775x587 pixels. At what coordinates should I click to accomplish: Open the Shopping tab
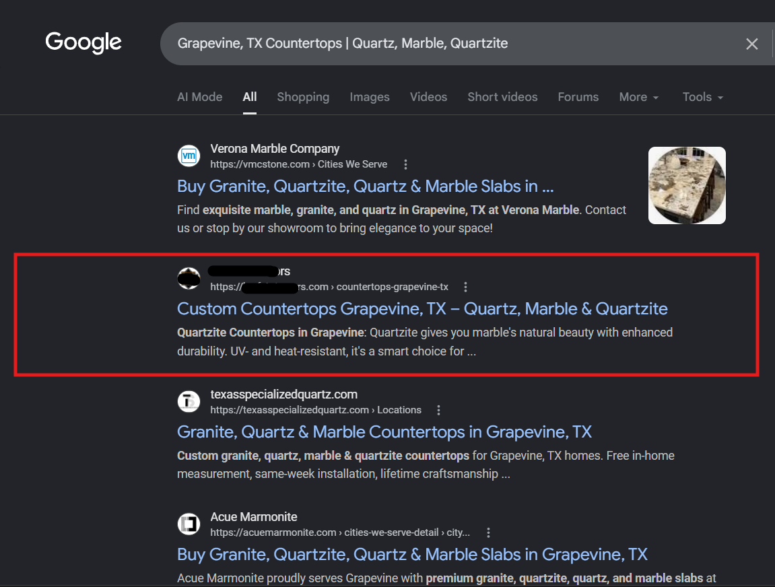[303, 97]
